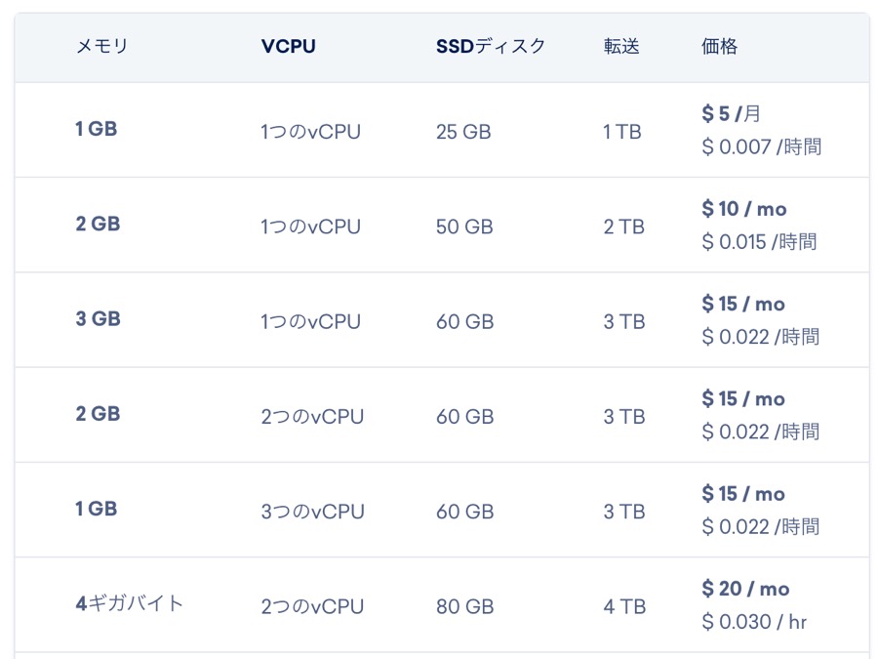Click the $0.007 /時間 hourly rate
Image resolution: width=878 pixels, height=659 pixels.
coord(762,147)
